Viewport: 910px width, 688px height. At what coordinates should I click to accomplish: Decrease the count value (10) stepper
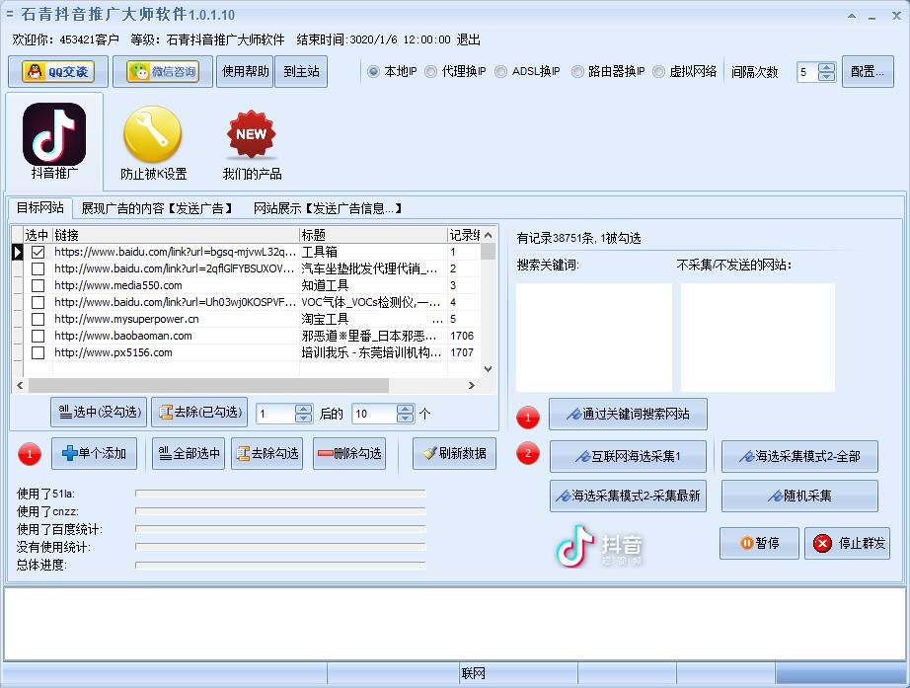click(405, 418)
